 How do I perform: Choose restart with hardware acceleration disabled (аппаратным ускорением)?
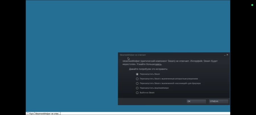(x=137, y=79)
